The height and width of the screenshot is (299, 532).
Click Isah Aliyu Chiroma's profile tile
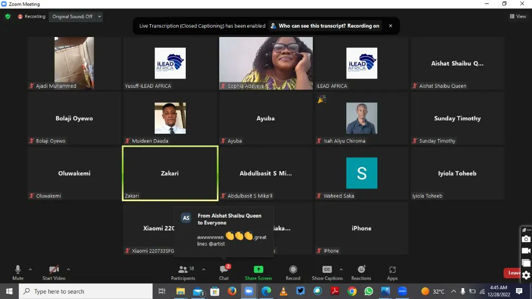(362, 118)
